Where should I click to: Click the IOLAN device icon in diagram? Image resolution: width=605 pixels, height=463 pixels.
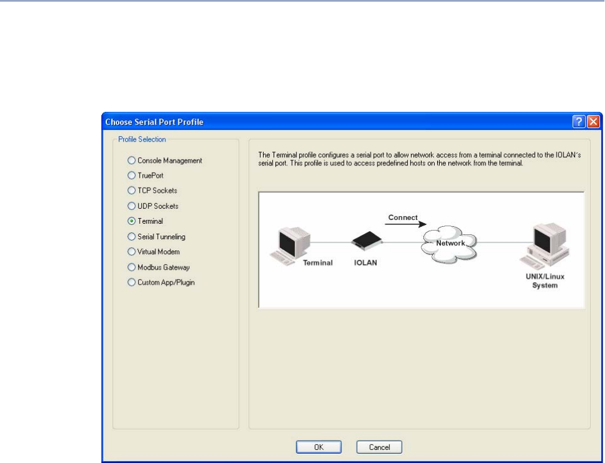click(367, 241)
